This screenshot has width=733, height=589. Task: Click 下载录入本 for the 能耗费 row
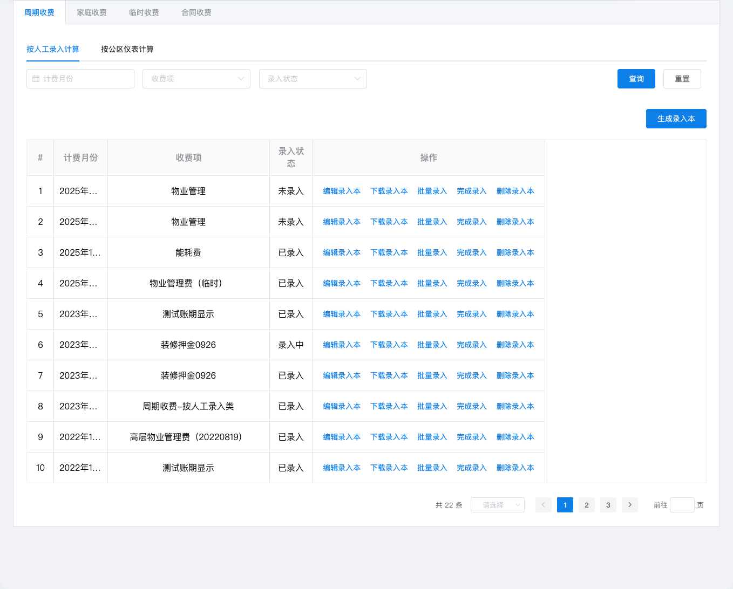(389, 252)
